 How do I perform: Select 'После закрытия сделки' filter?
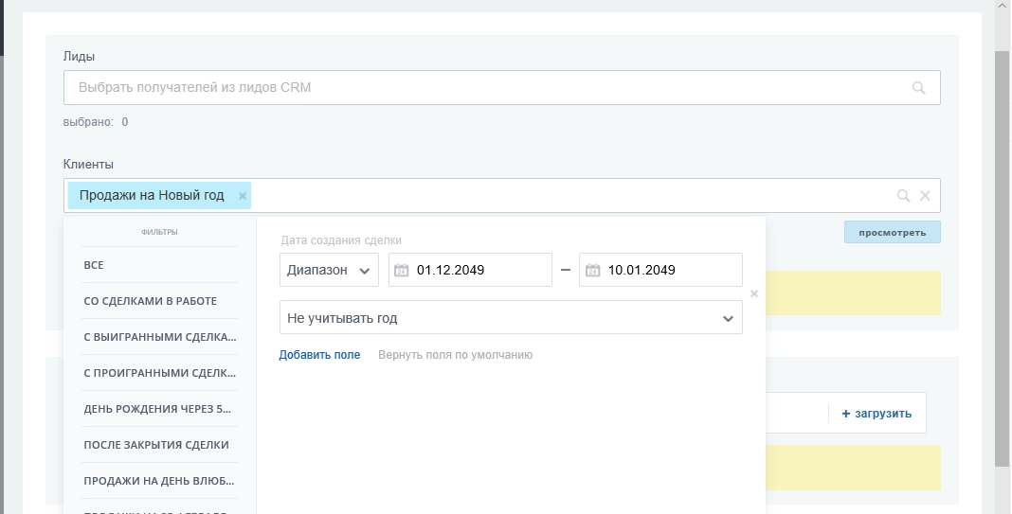[156, 445]
